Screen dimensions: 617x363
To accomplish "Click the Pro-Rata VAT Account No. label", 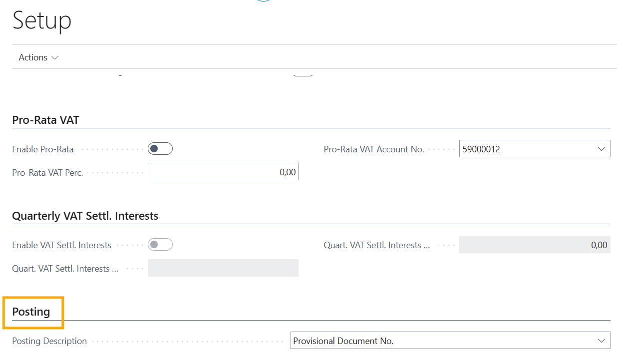I will pyautogui.click(x=374, y=149).
